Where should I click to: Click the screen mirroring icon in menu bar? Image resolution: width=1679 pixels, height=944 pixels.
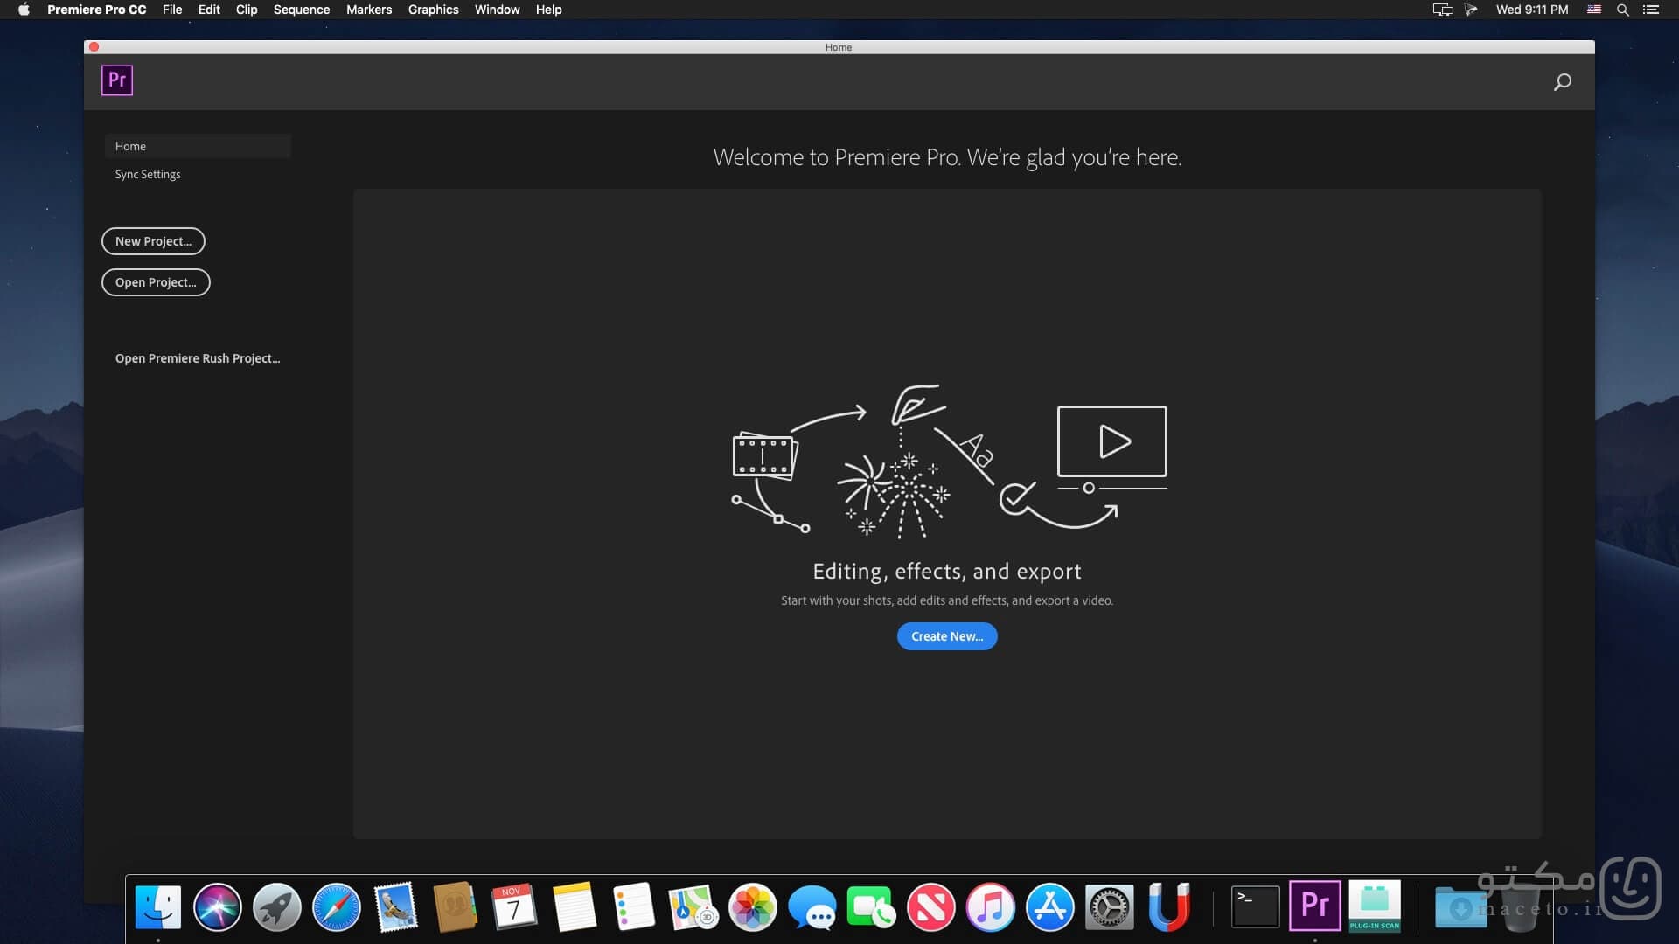1443,10
